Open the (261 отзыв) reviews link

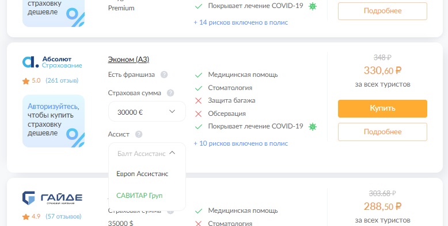click(x=62, y=80)
